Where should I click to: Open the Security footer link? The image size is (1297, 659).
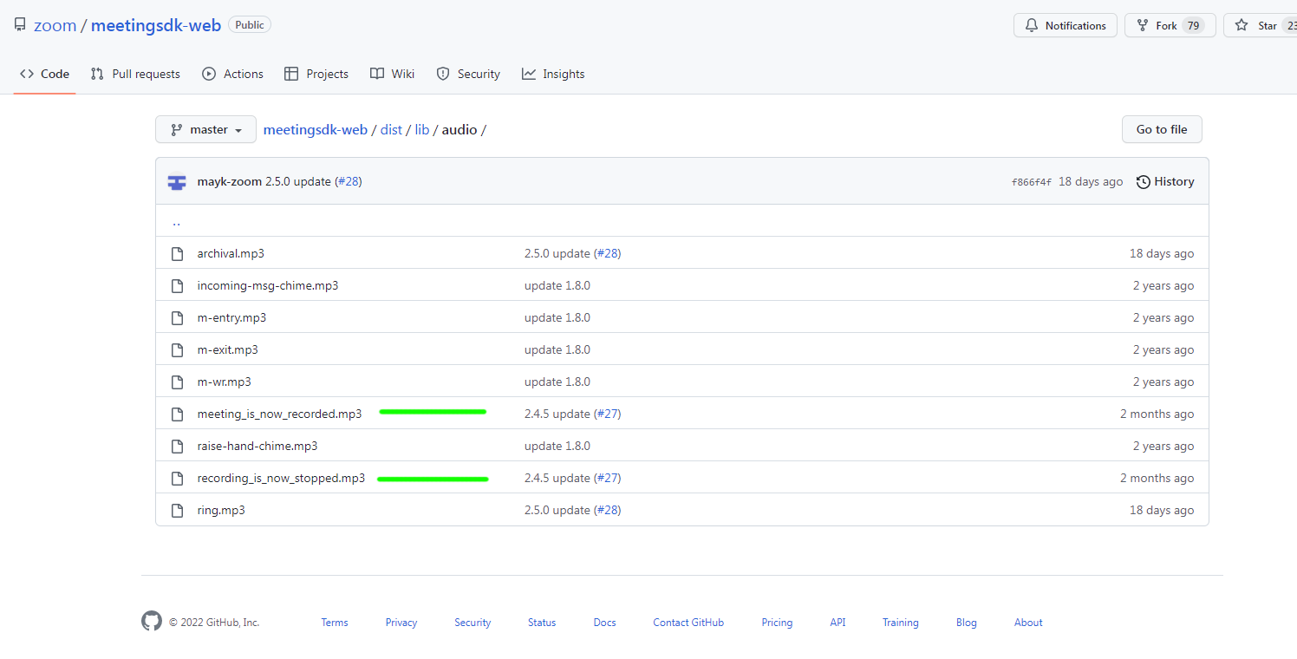473,623
